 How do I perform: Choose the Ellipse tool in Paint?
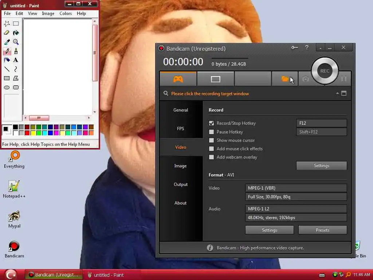coord(7,87)
